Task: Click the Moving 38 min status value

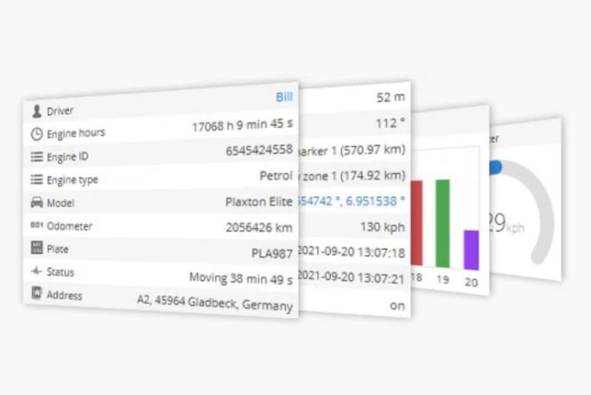Action: [240, 277]
